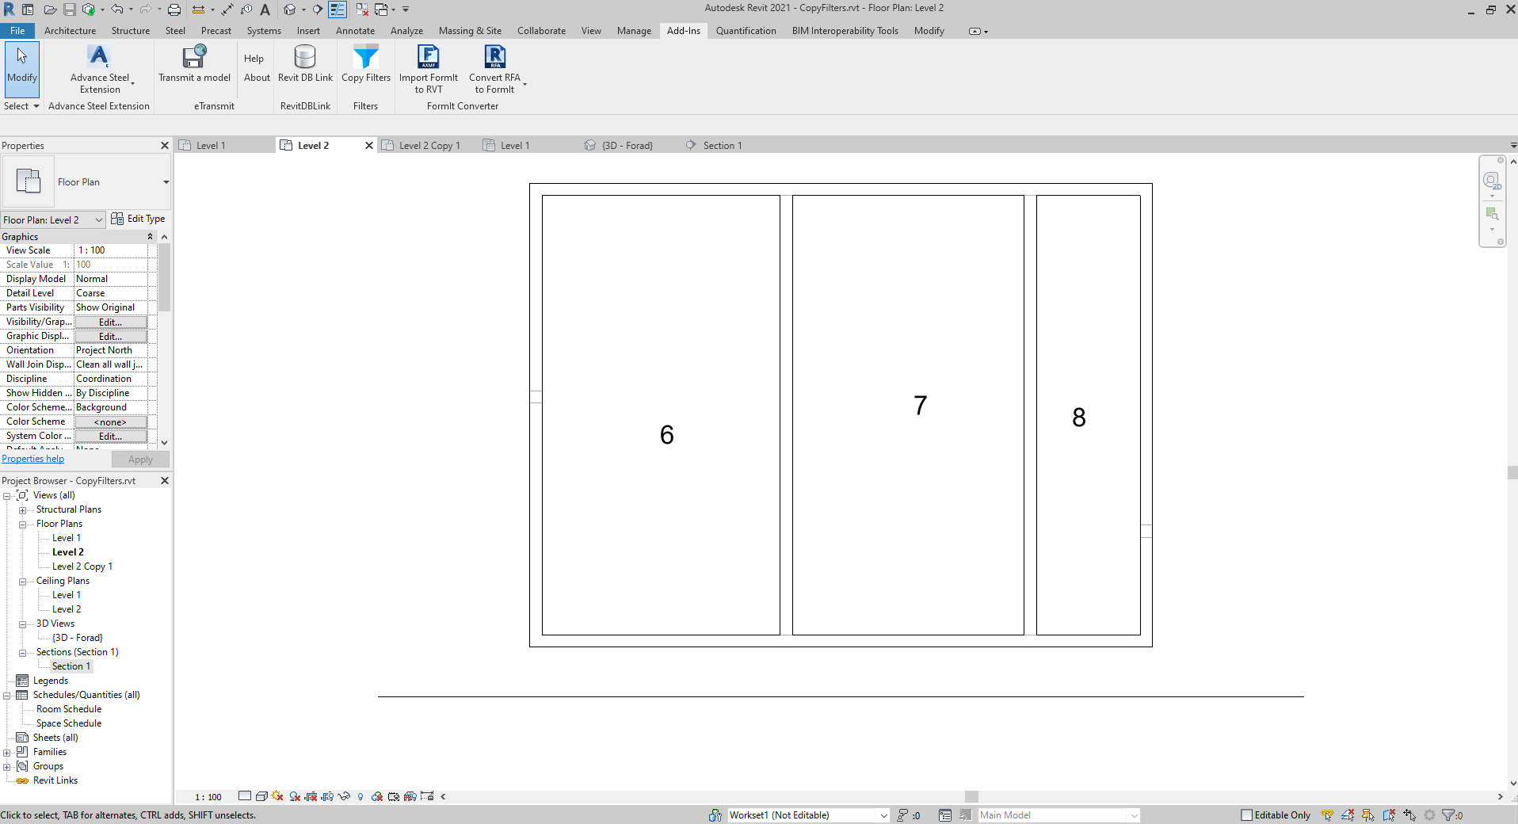Toggle Shadows in view control bar
Viewport: 1518px width, 824px height.
pos(295,796)
